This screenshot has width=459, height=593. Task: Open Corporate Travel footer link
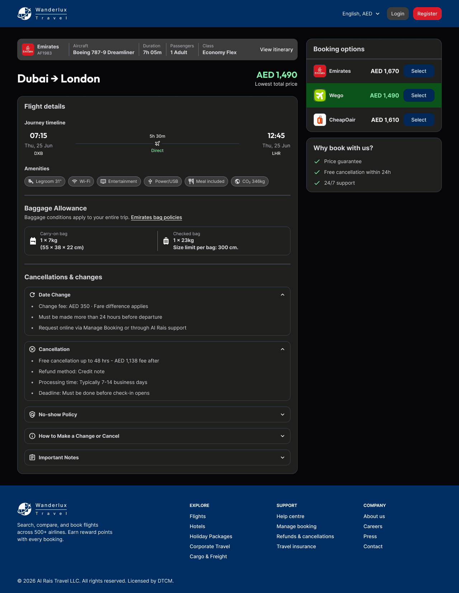click(x=210, y=546)
